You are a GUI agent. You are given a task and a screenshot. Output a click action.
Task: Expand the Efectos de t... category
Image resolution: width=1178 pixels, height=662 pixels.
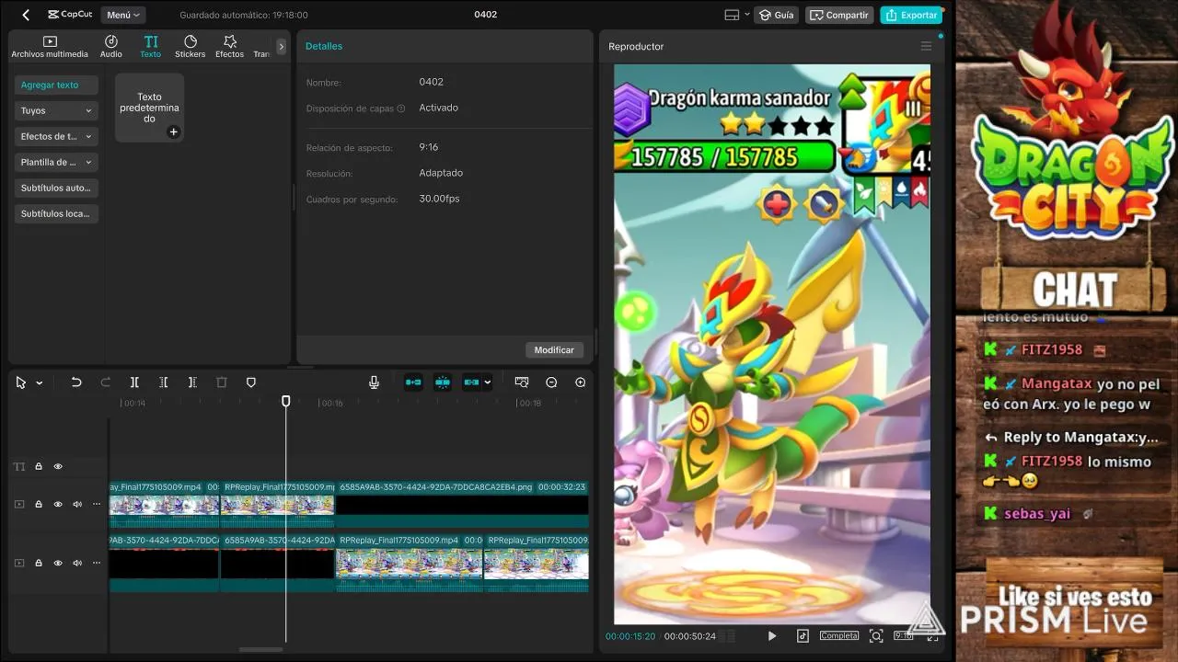click(x=56, y=136)
